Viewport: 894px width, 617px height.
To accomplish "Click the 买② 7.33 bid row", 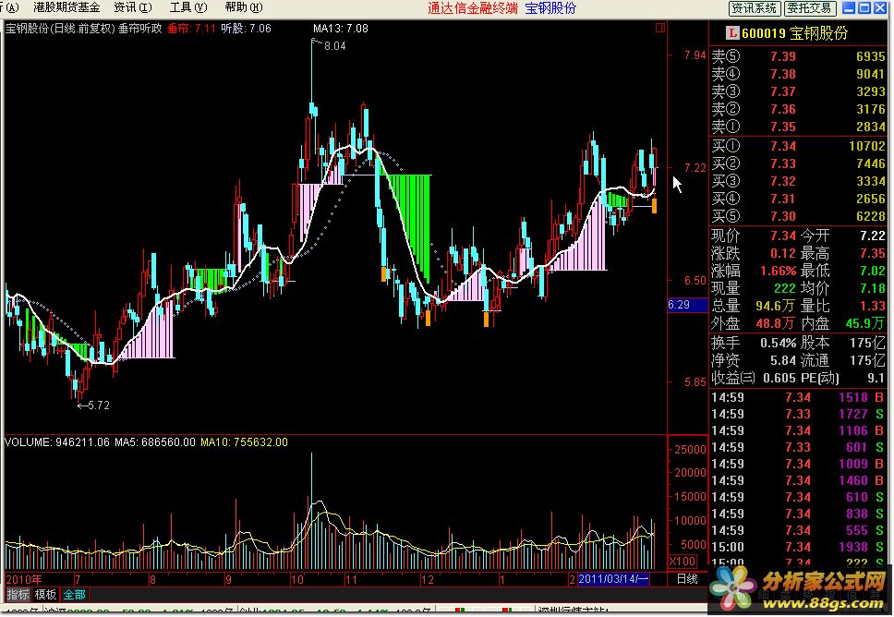I will click(798, 163).
